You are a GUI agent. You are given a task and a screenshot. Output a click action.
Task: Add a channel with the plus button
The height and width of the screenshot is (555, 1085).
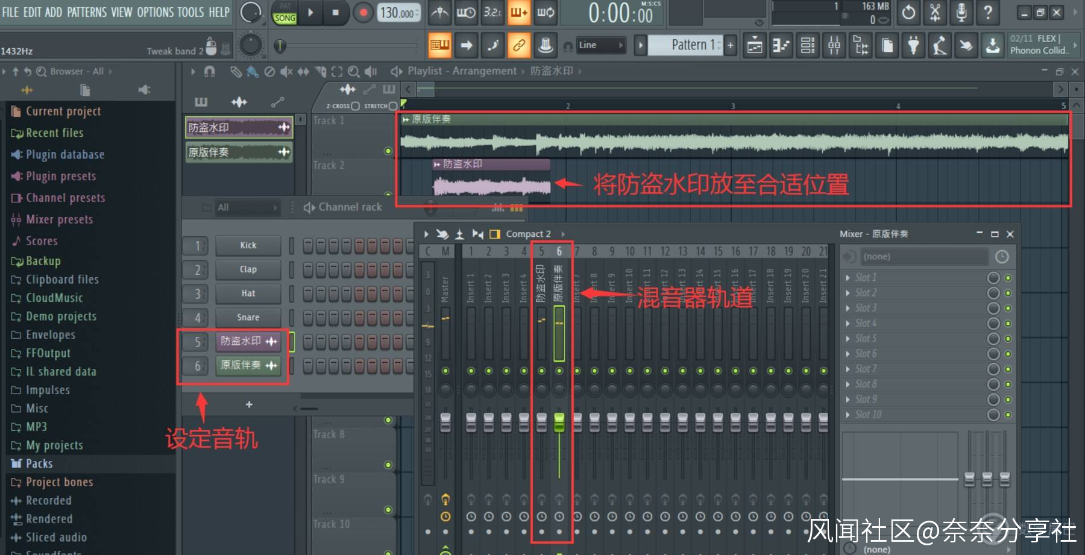(x=249, y=405)
